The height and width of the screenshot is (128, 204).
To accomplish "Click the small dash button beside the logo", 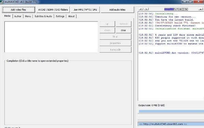I will (x=201, y=9).
